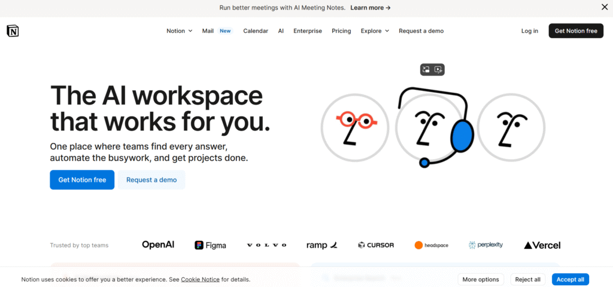The width and height of the screenshot is (613, 287).
Task: Click the headspace logo
Action: [x=431, y=245]
